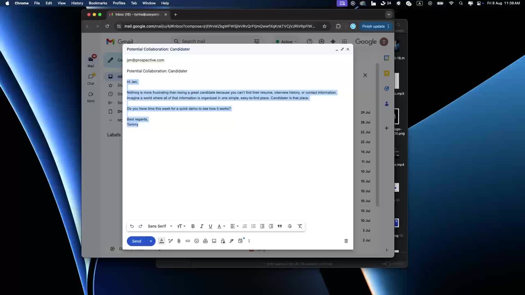Insert an emoji
The image size is (525, 295).
point(196,241)
